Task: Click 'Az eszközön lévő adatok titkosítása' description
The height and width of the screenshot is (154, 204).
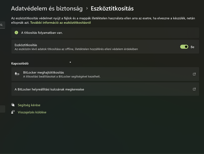Action: (76, 49)
